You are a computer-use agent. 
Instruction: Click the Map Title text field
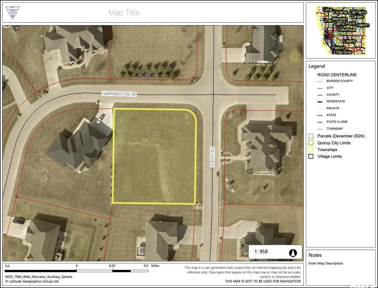(x=124, y=13)
